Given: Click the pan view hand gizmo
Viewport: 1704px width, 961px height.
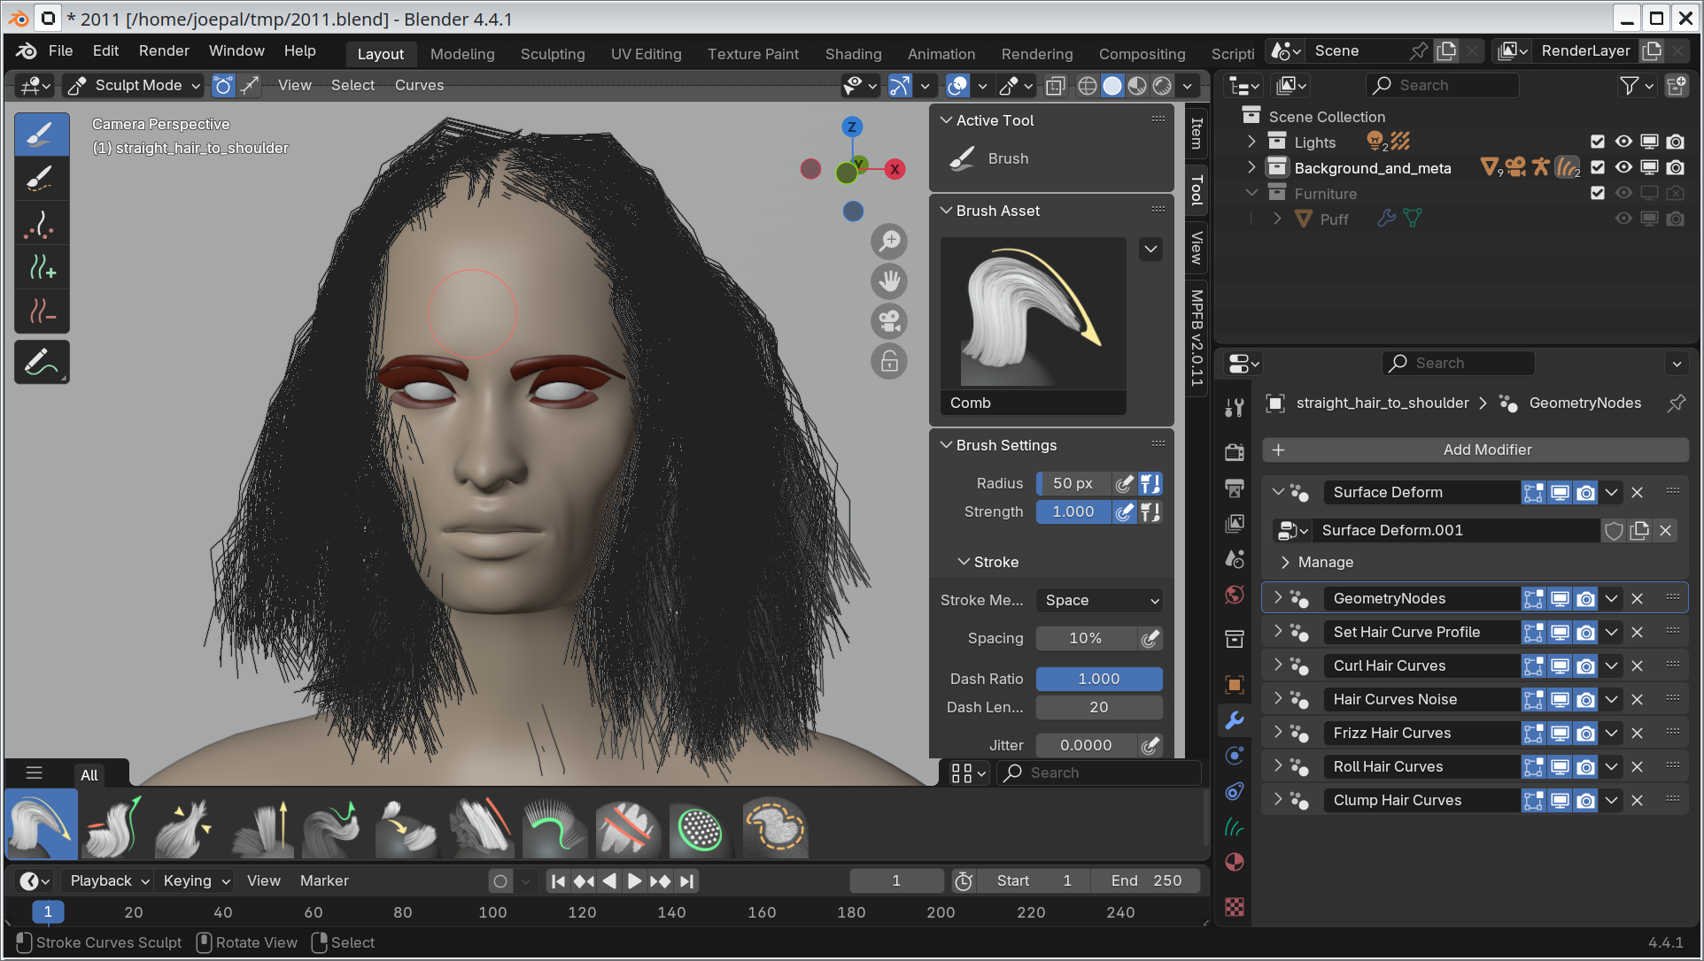Looking at the screenshot, I should [889, 281].
